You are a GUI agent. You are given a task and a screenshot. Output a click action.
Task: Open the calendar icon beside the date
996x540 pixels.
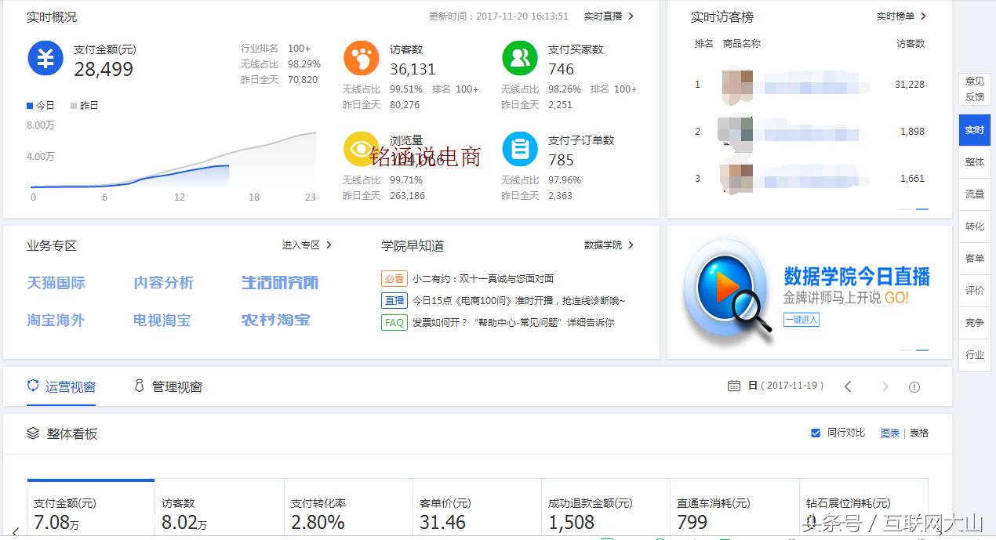733,386
